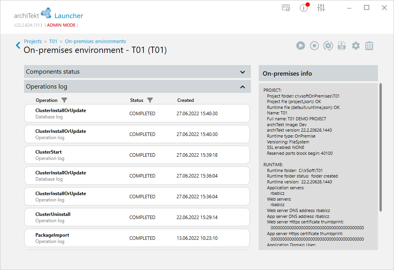Export the environment as ZIP

pos(342,45)
